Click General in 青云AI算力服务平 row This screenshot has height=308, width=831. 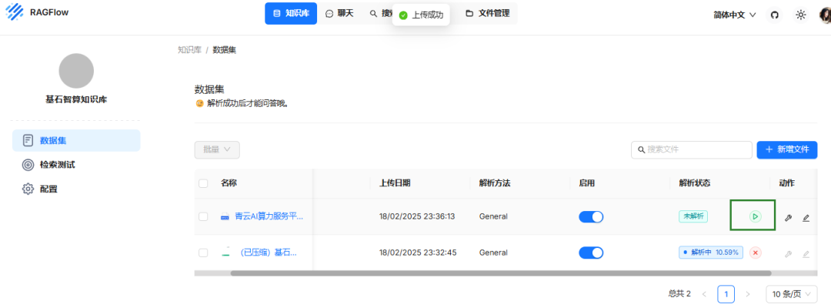point(493,216)
